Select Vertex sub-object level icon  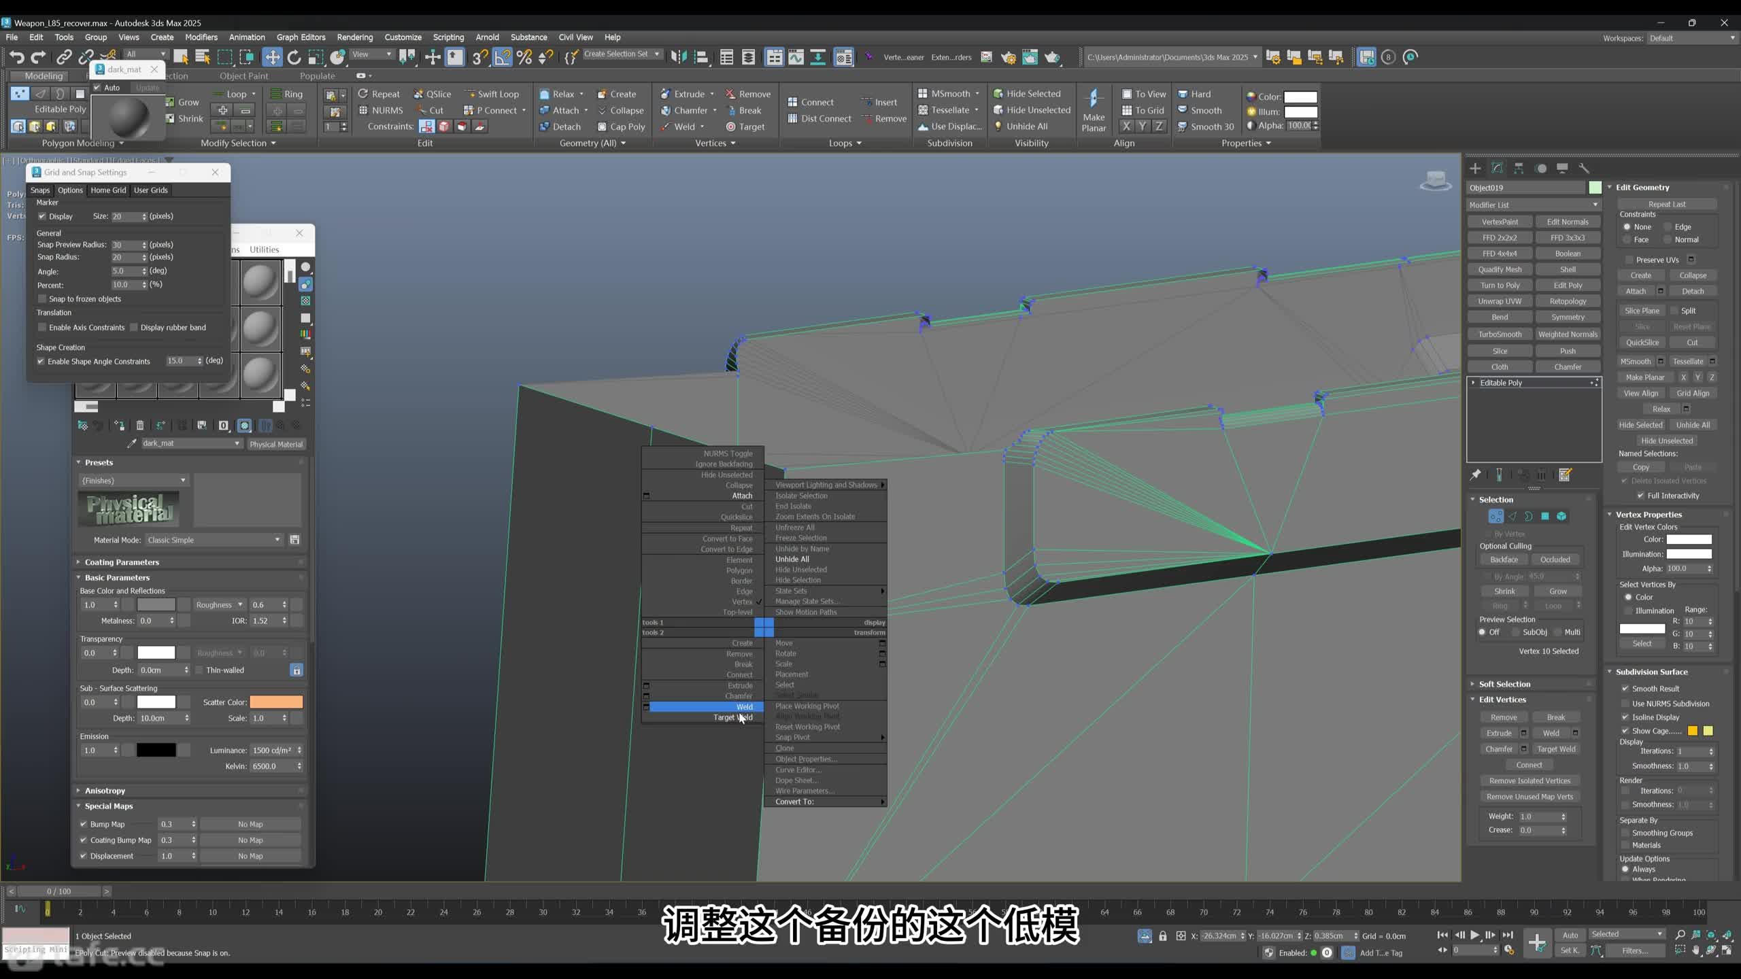click(x=1495, y=517)
